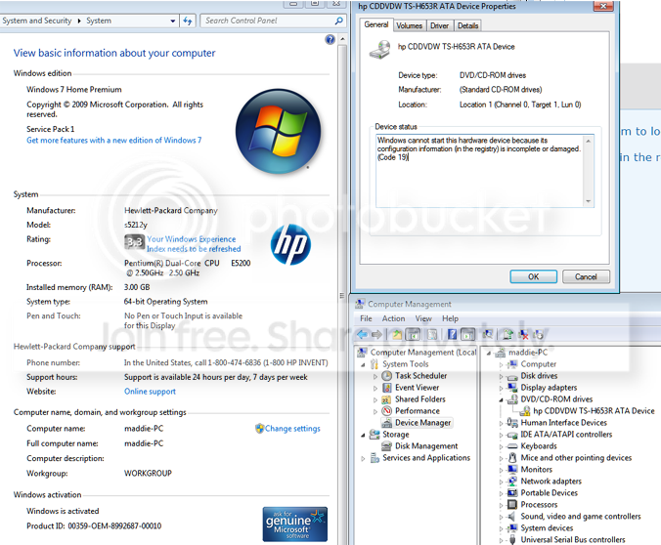Click the Disable device toolbar icon
Viewport: 661px width, 545px height.
[x=538, y=334]
